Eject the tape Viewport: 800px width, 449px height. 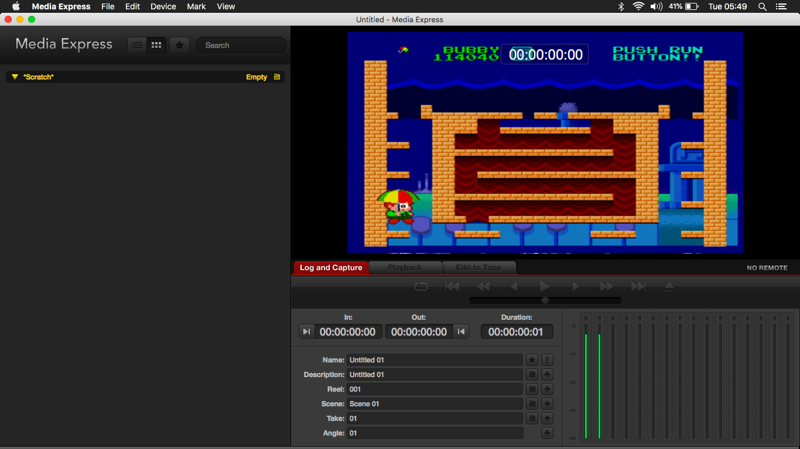tap(669, 286)
